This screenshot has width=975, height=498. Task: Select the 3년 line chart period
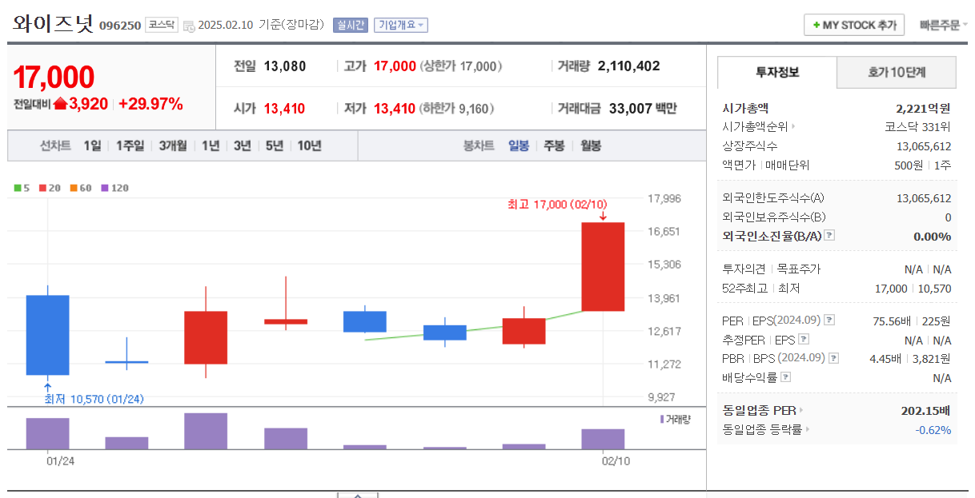(243, 145)
